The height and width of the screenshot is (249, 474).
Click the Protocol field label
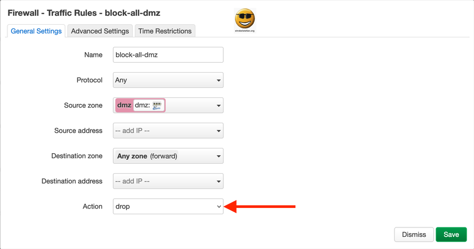(x=89, y=80)
